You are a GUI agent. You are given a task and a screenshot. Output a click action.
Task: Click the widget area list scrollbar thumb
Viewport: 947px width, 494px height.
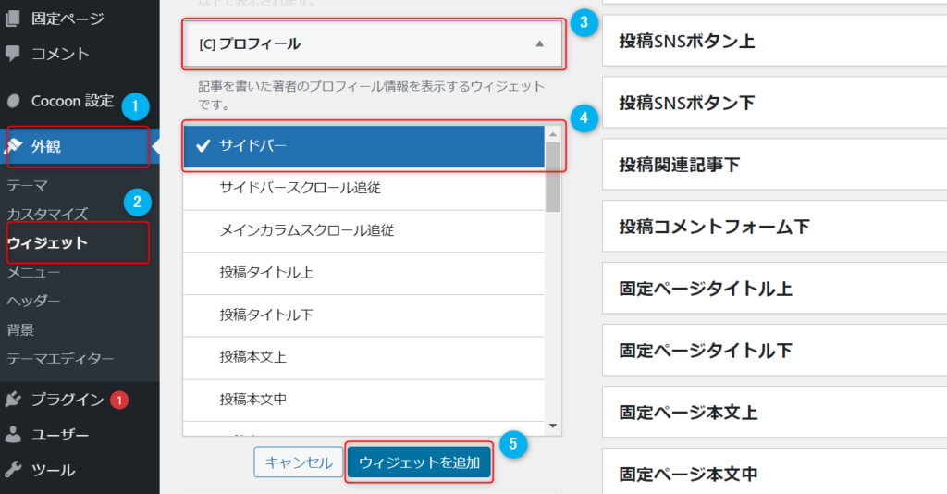click(553, 177)
